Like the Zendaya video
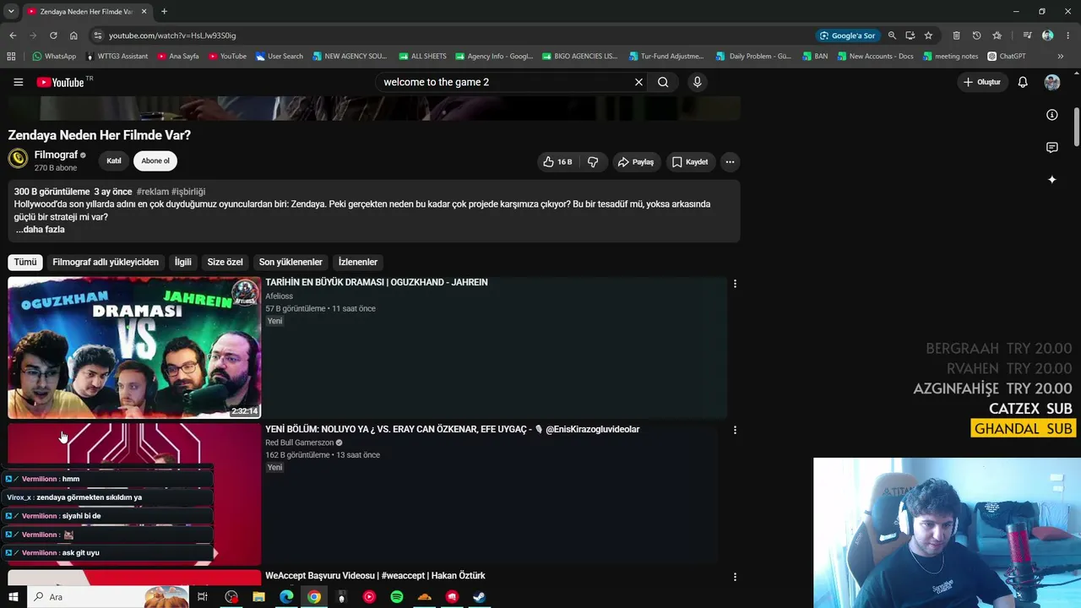The image size is (1081, 608). pyautogui.click(x=557, y=162)
